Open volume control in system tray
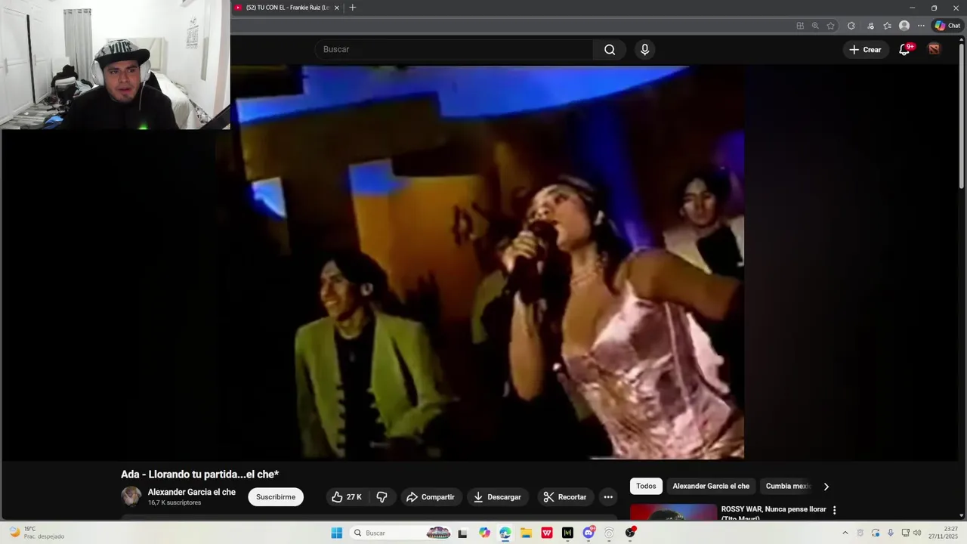Viewport: 967px width, 544px height. (917, 533)
